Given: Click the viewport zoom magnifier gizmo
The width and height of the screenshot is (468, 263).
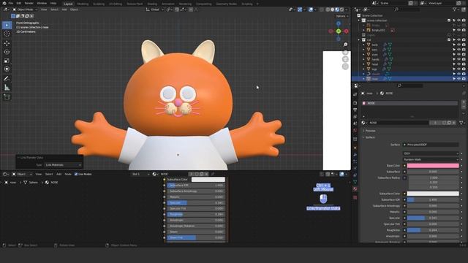Looking at the screenshot, I should [x=345, y=45].
